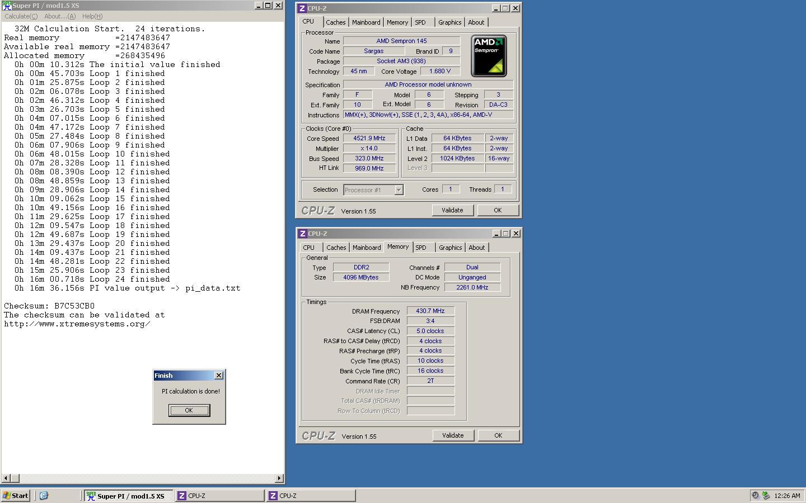Click the first system tray icon
806x503 pixels.
(x=755, y=496)
